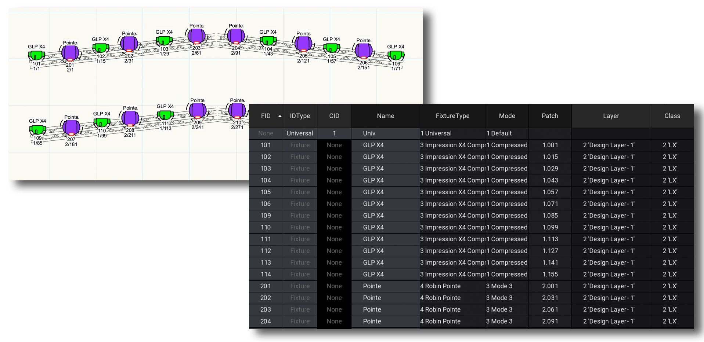Select the Name cell in row 203
Viewport: 704px width, 342px height.
386,309
